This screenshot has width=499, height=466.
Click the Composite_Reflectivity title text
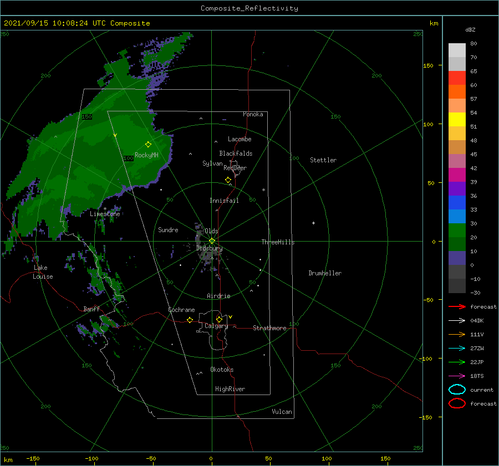pos(249,8)
